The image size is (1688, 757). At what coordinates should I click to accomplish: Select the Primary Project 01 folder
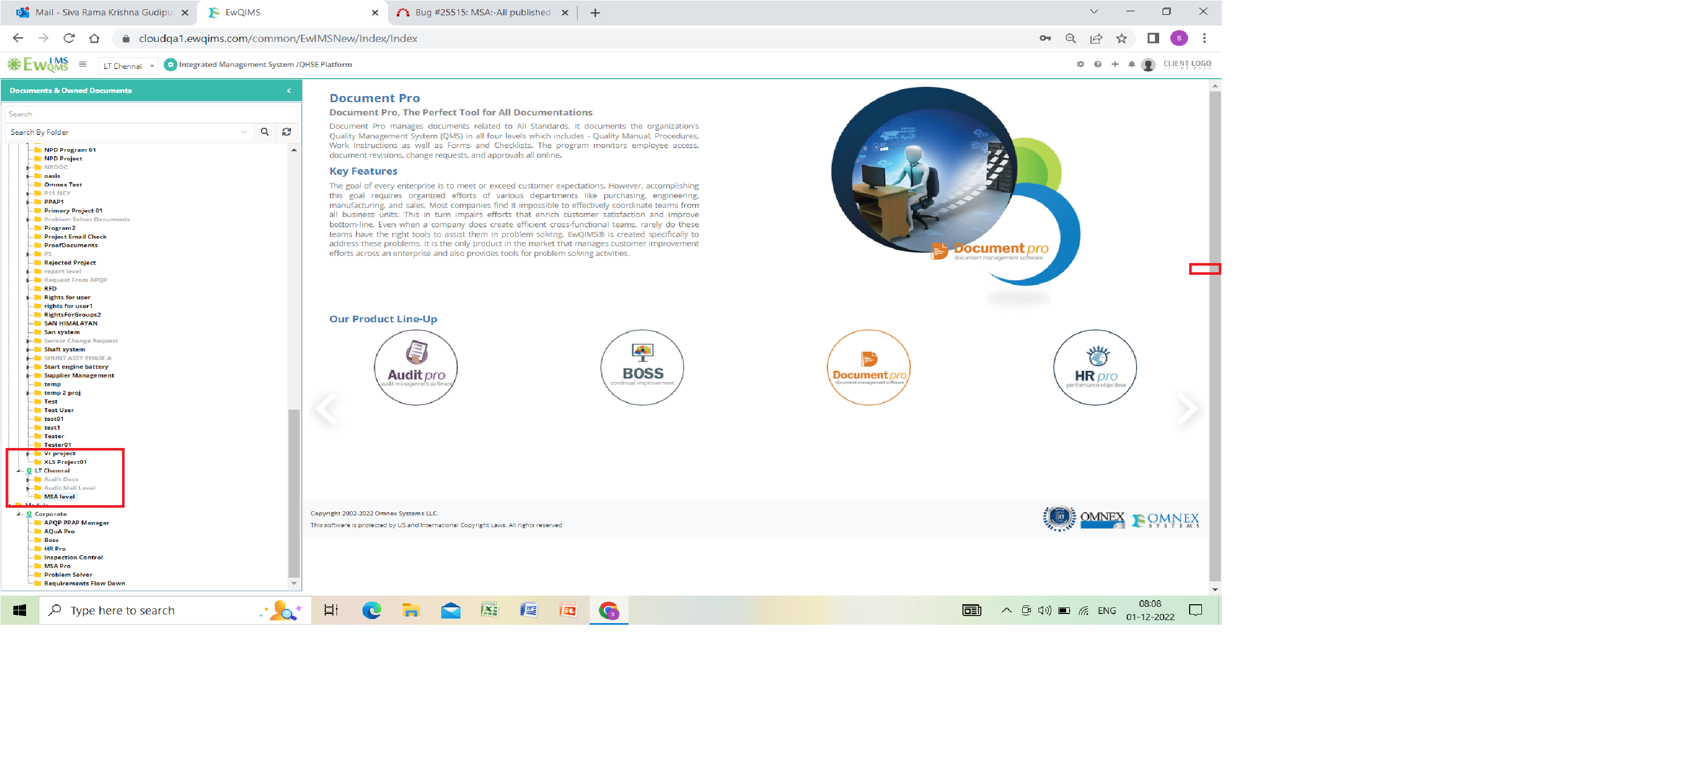[73, 210]
